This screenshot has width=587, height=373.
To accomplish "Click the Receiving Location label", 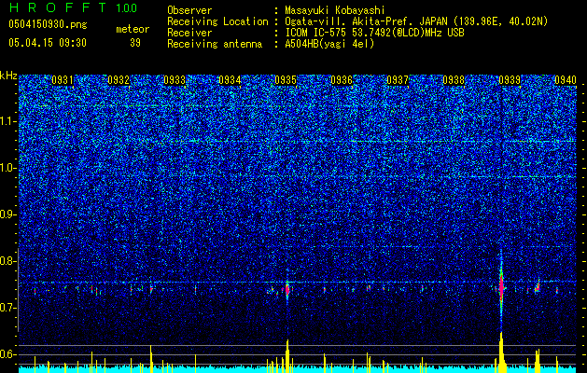I will coord(217,21).
